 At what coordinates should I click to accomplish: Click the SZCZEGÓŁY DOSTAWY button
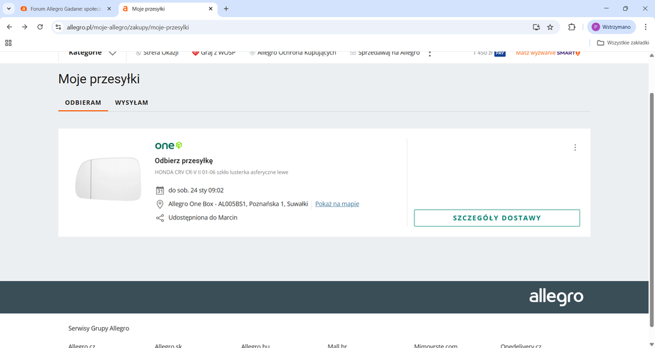[x=496, y=218]
